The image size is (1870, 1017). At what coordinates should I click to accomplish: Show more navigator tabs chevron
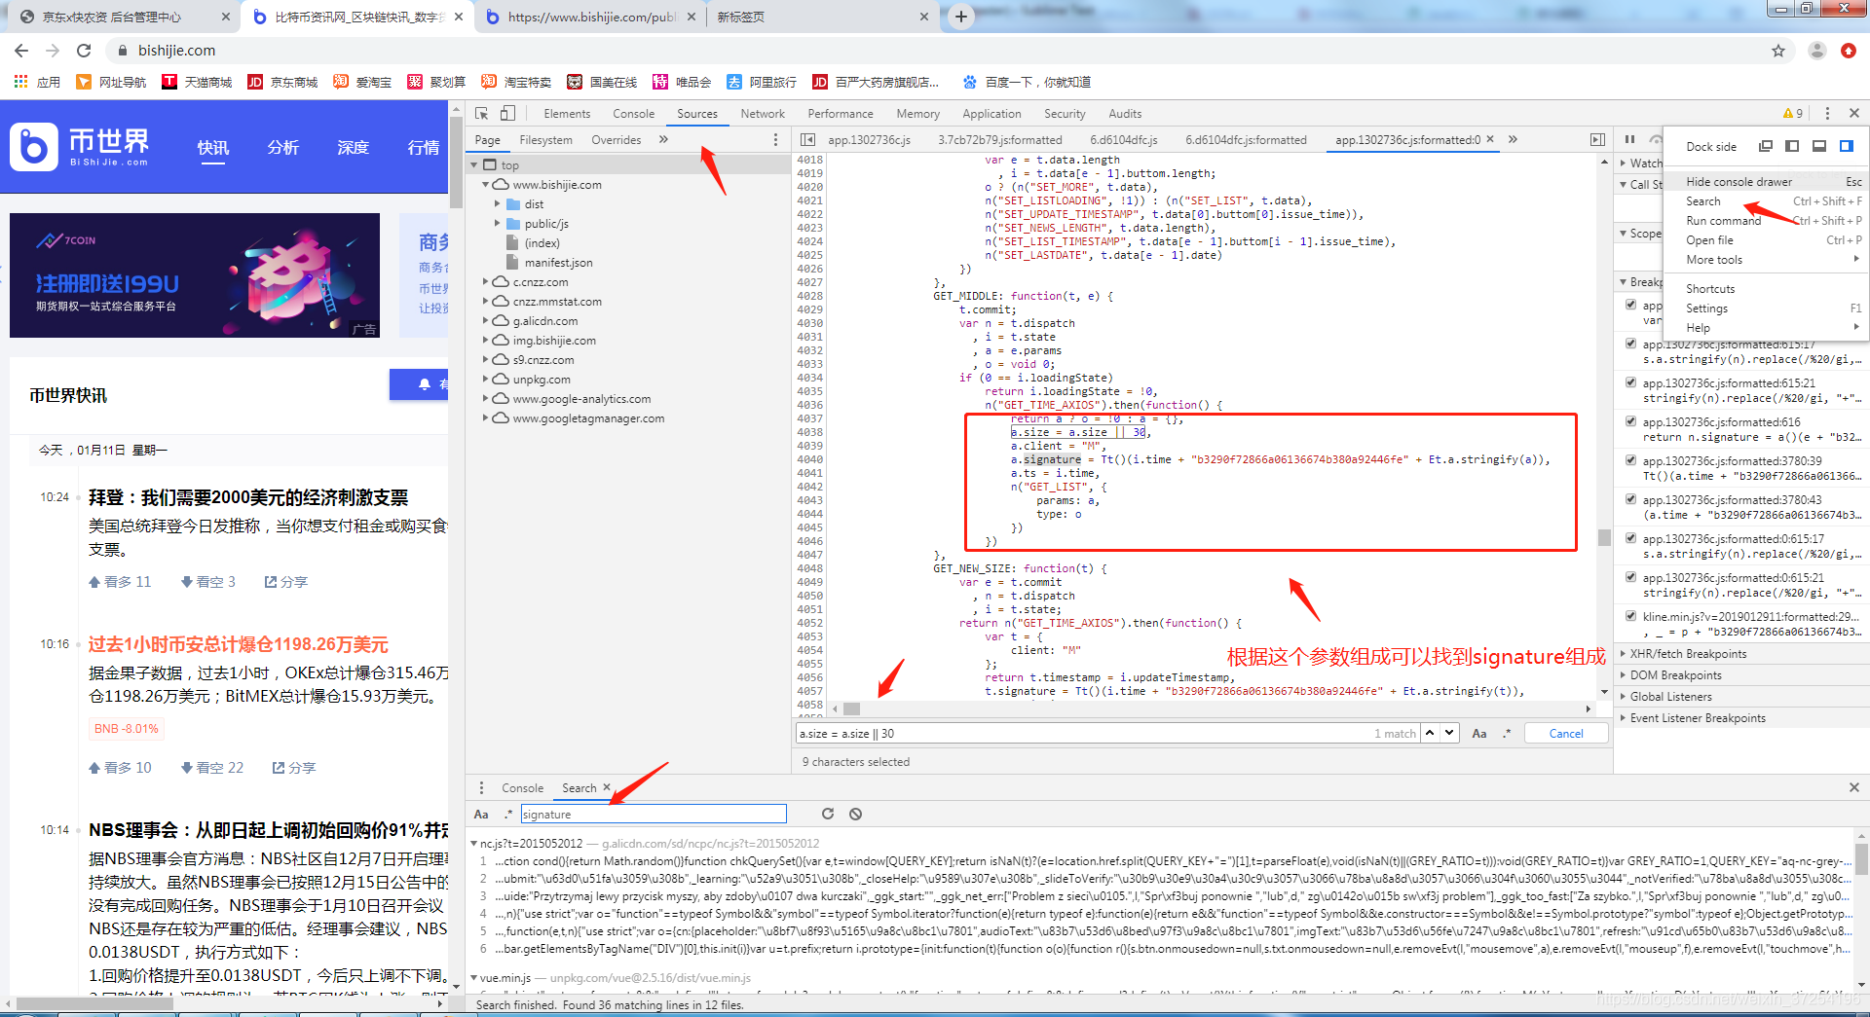click(x=663, y=140)
